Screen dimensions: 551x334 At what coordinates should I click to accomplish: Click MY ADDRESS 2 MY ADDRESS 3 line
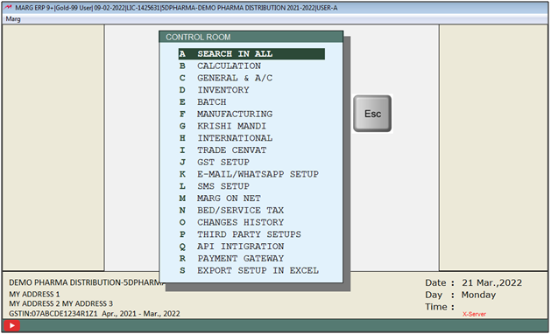click(x=60, y=303)
